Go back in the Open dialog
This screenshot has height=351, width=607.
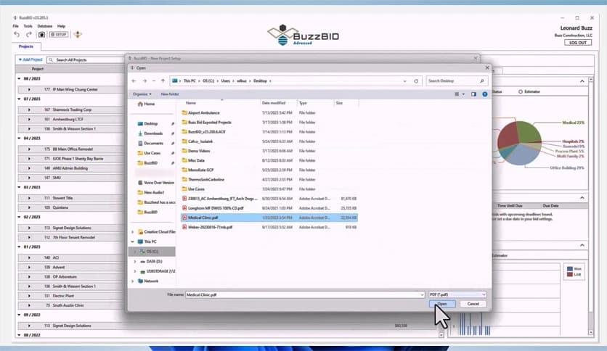click(134, 80)
